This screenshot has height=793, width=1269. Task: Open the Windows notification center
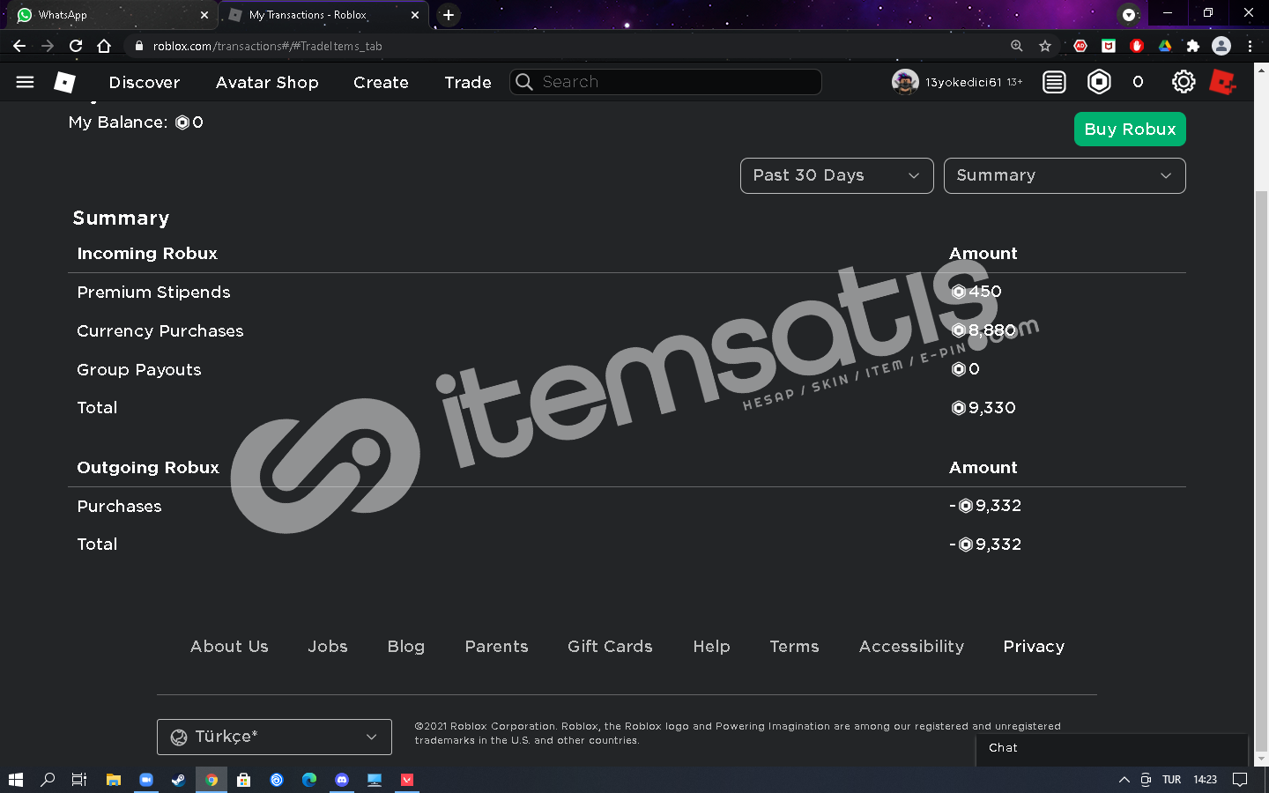tap(1240, 780)
